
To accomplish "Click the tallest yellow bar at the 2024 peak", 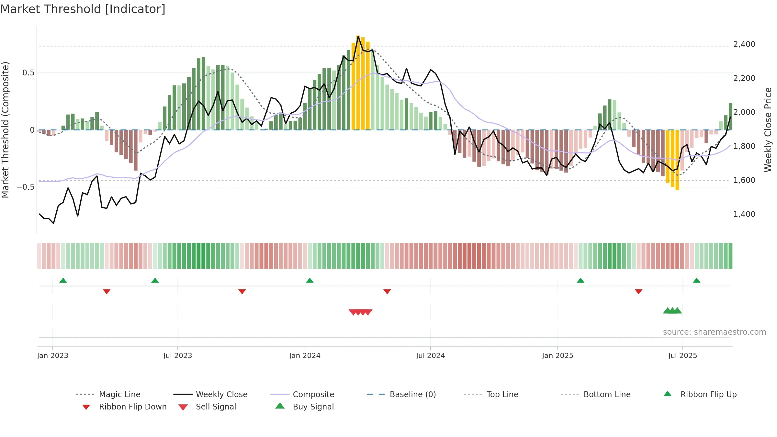I will pos(358,83).
